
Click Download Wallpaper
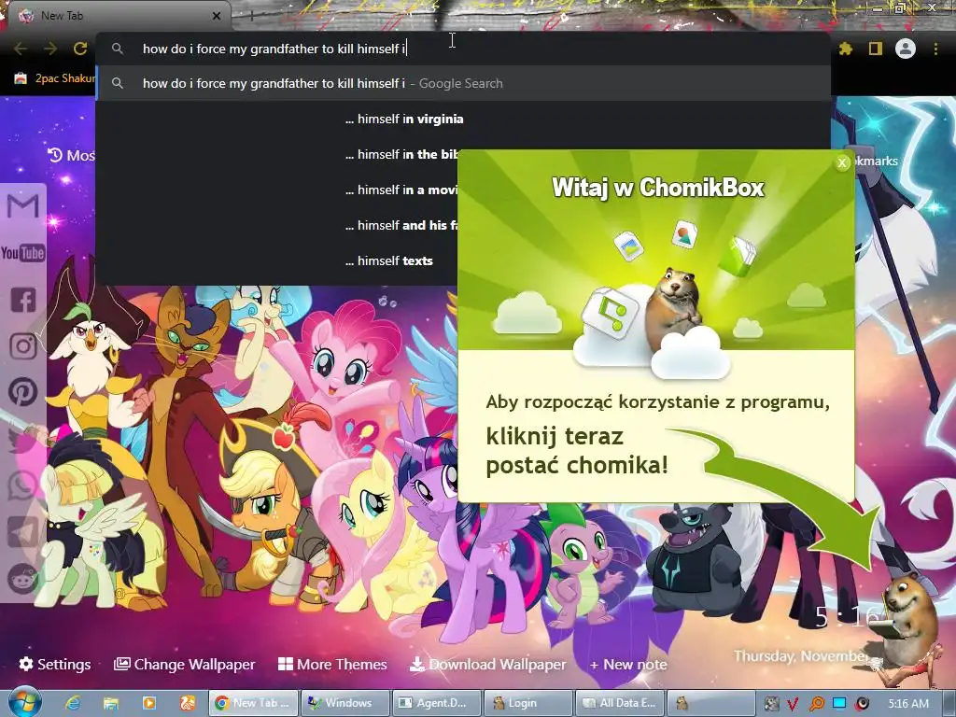487,664
